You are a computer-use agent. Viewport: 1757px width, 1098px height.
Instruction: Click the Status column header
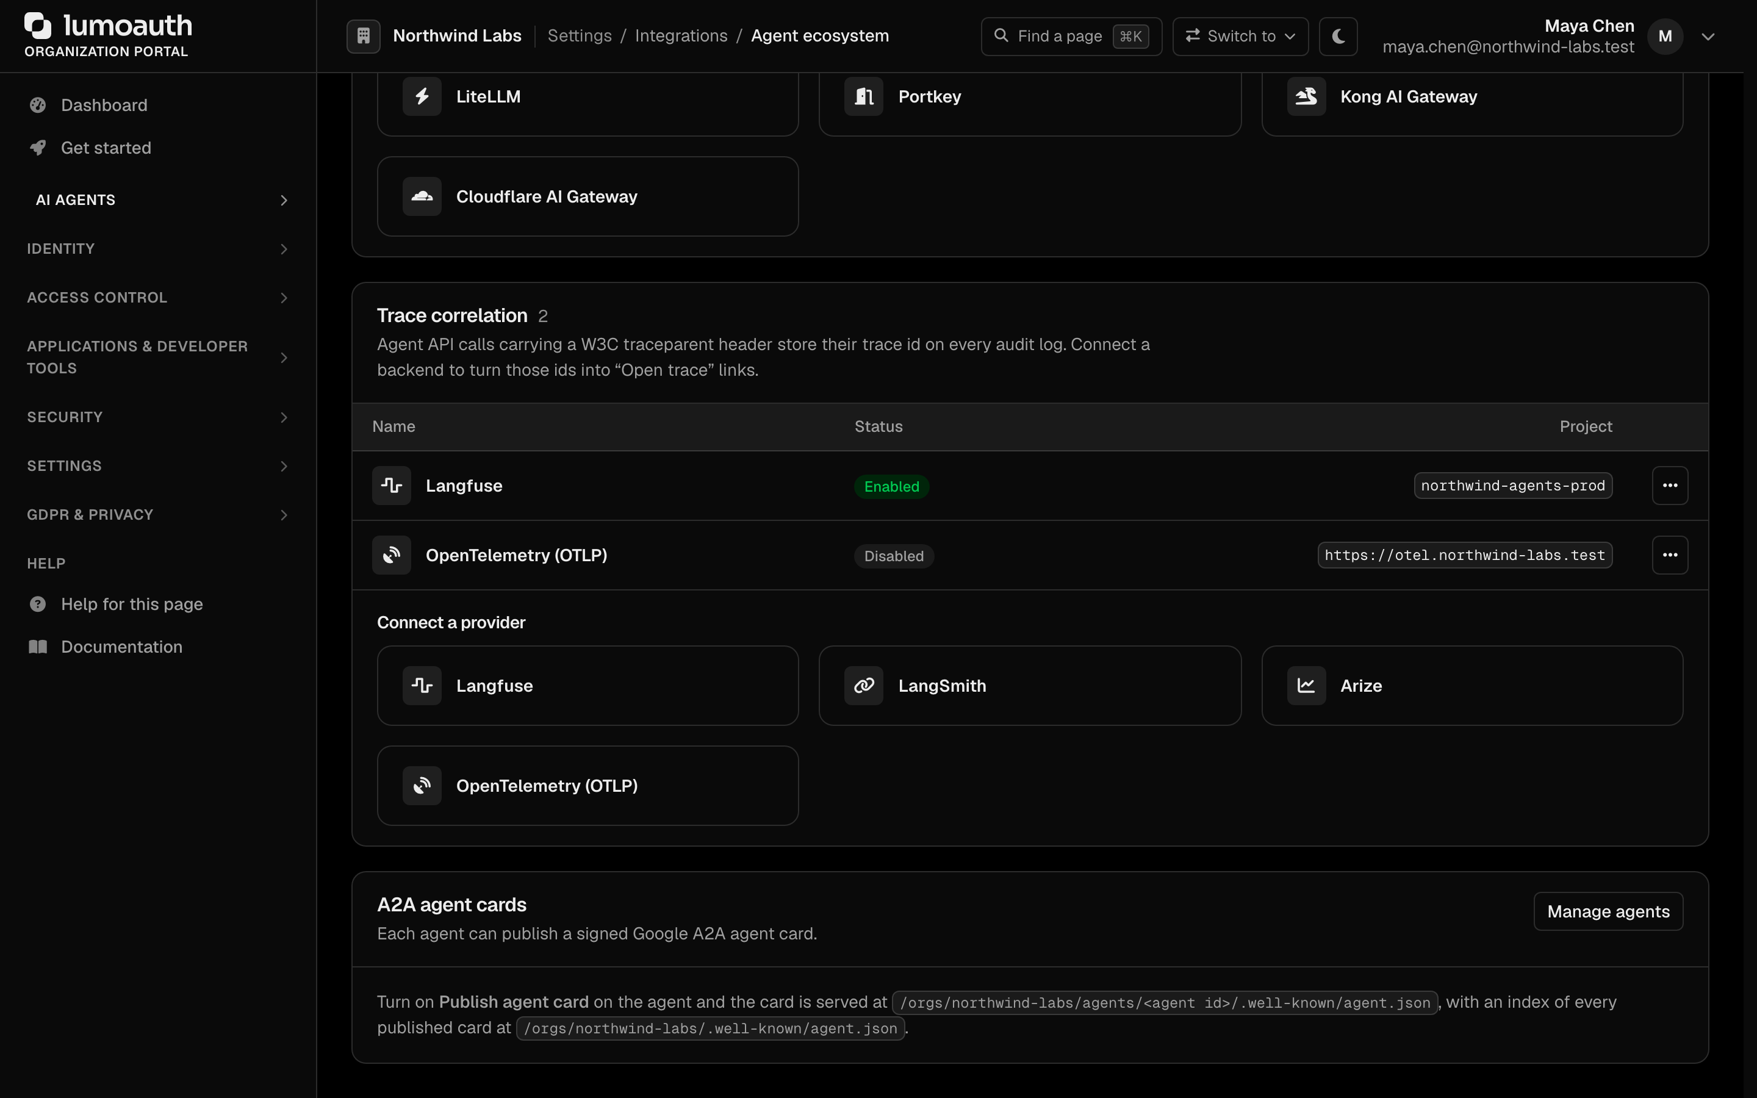(x=878, y=427)
